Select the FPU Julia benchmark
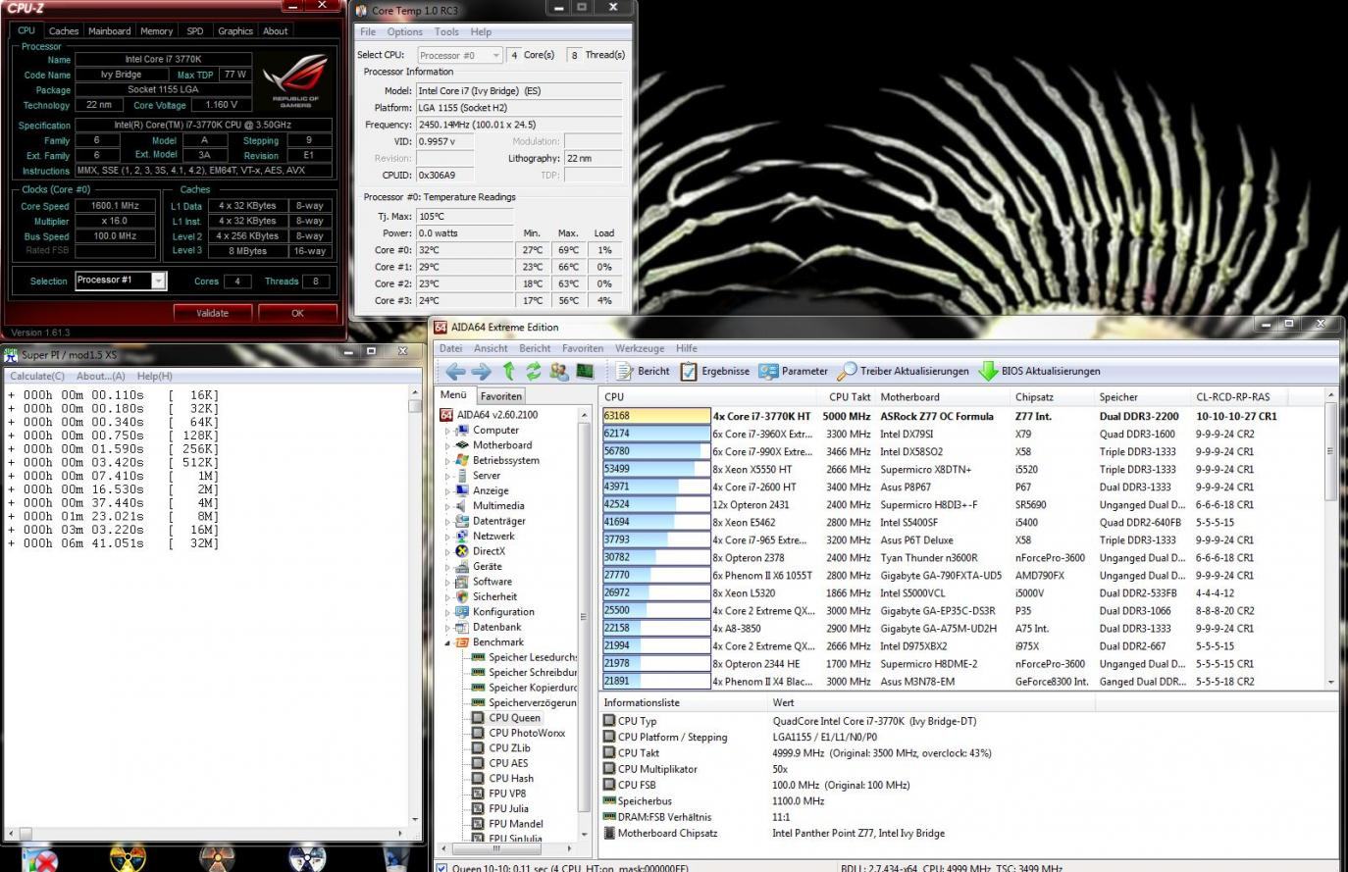Viewport: 1348px width, 872px height. coord(508,808)
